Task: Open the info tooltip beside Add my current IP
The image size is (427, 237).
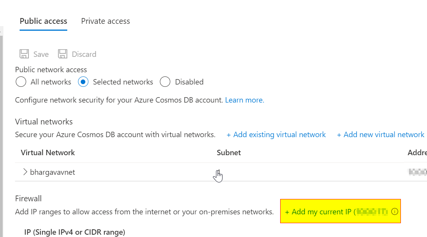Action: tap(395, 211)
